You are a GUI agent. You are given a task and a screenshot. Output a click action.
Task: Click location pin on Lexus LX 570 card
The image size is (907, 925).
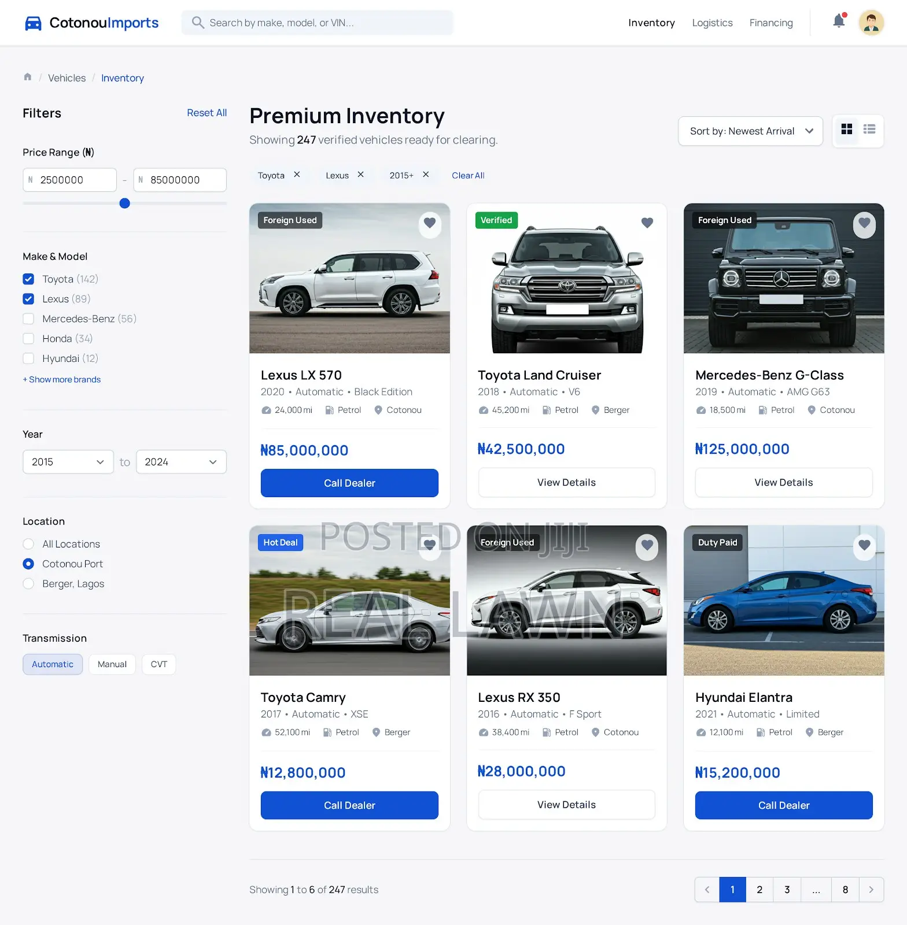pyautogui.click(x=378, y=410)
